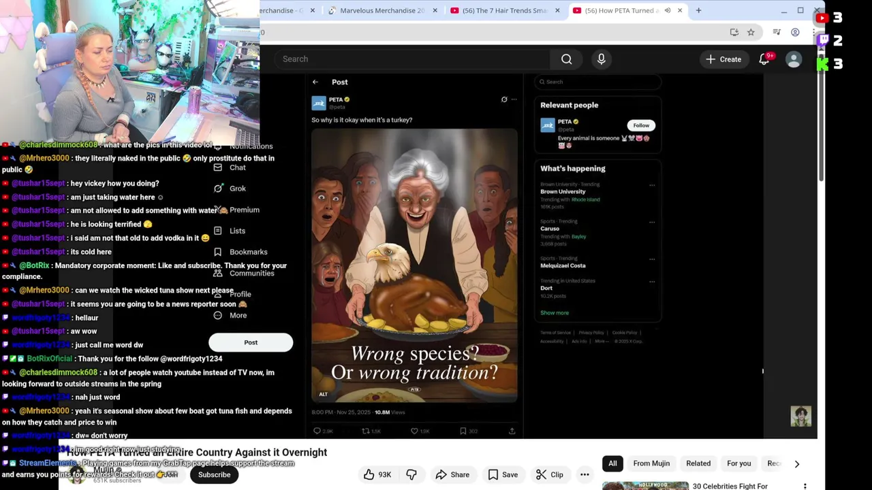Click Show more in What's happening

tap(555, 313)
